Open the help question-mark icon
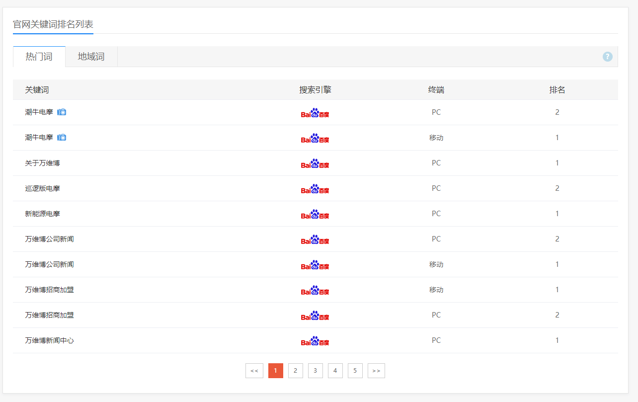Image resolution: width=638 pixels, height=402 pixels. coord(607,57)
